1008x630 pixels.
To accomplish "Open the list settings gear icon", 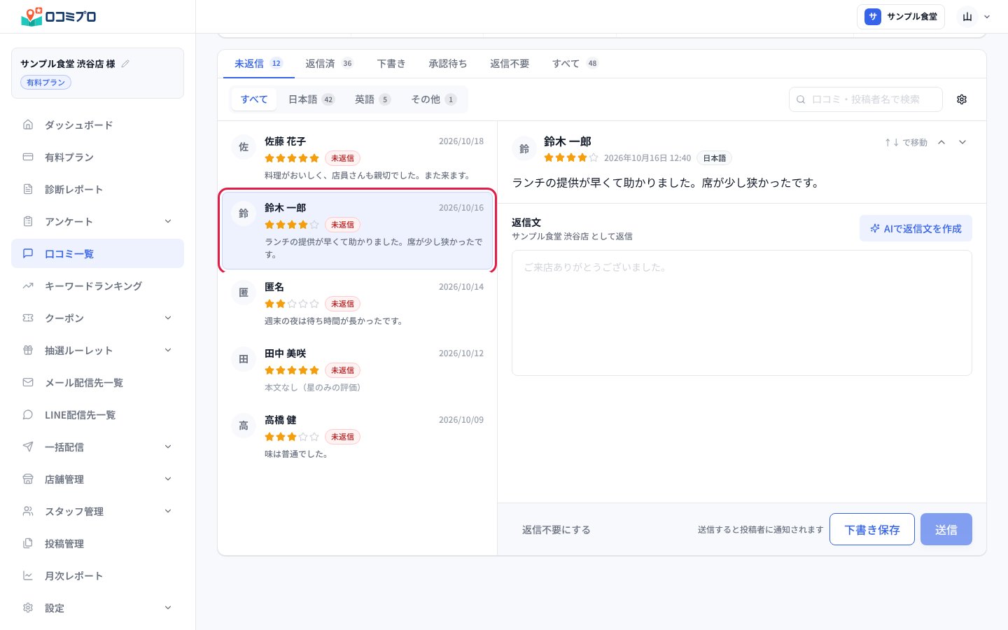I will (x=962, y=99).
